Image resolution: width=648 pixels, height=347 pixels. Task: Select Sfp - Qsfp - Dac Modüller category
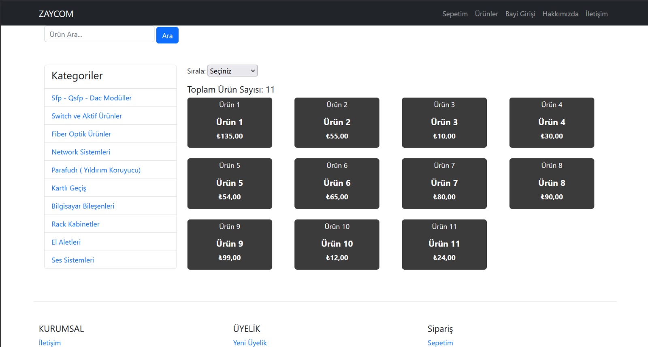point(92,98)
